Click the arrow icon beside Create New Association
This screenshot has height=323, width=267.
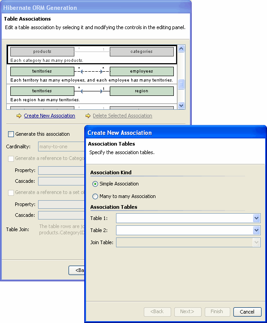pos(19,116)
